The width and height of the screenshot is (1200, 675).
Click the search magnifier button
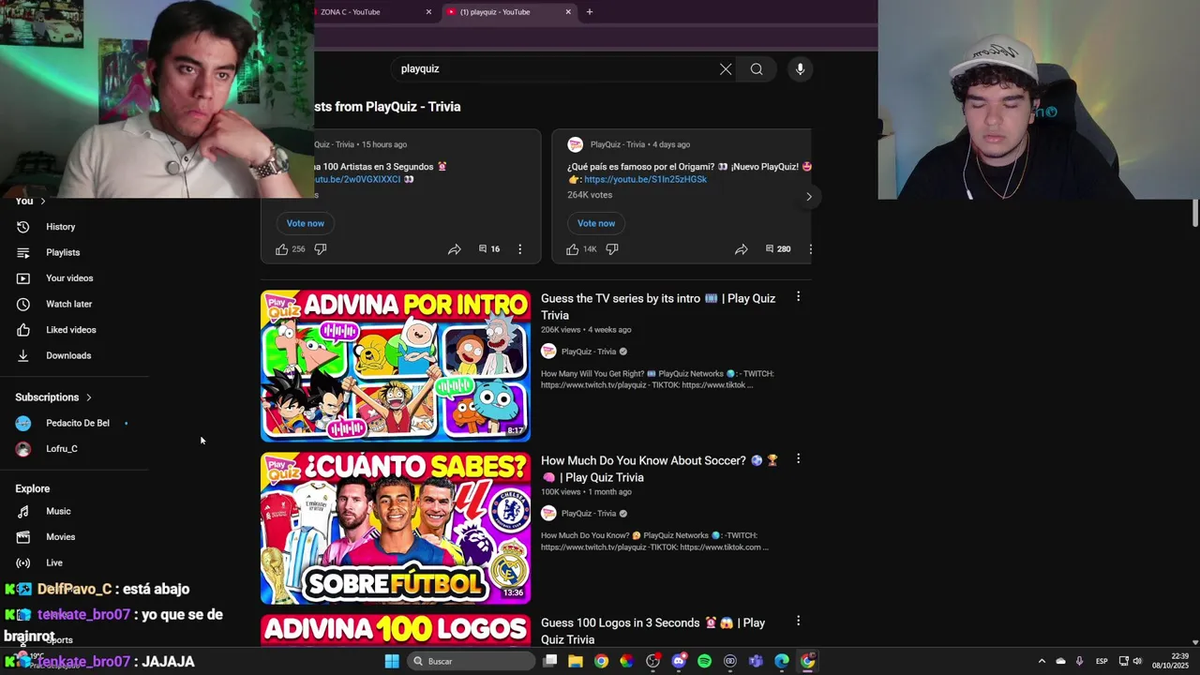coord(757,68)
